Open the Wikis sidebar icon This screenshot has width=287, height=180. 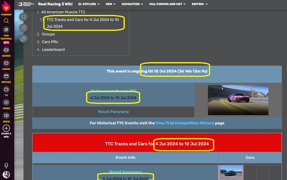coord(6,116)
